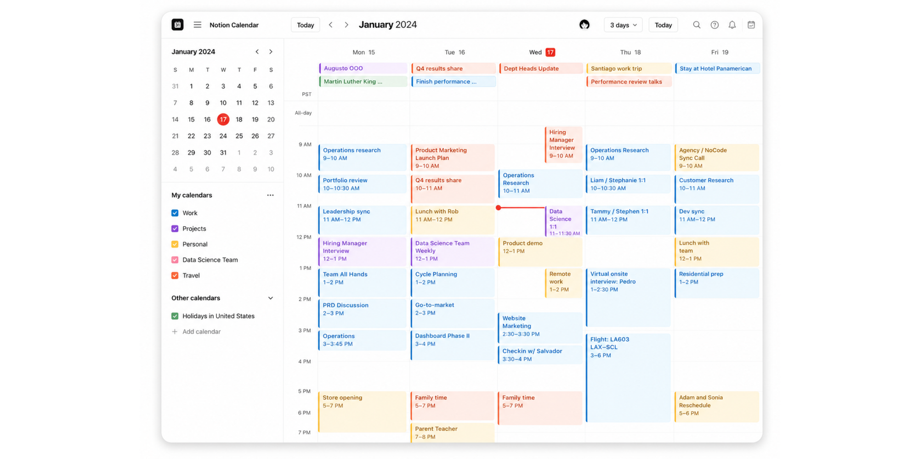Viewport: 919px width, 459px height.
Task: Toggle the sidebar hamburger menu
Action: [x=197, y=25]
